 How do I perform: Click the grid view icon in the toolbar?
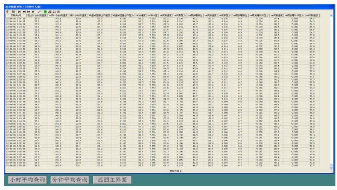[14, 12]
